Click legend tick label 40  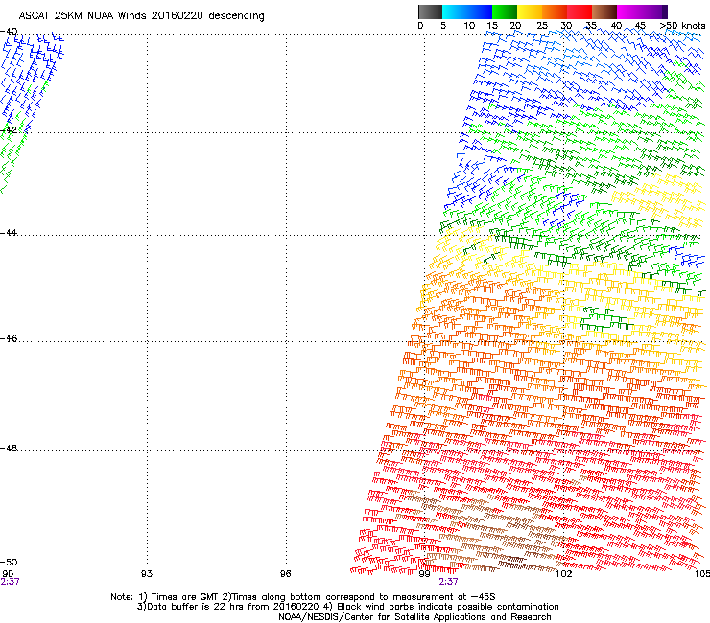tap(616, 26)
